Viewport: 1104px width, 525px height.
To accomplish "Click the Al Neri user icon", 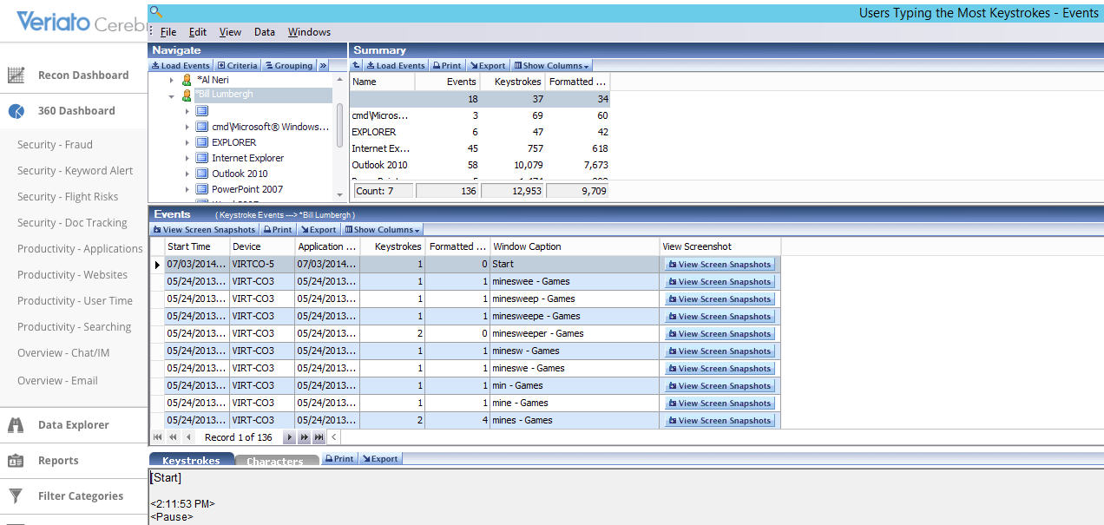I will click(x=187, y=80).
